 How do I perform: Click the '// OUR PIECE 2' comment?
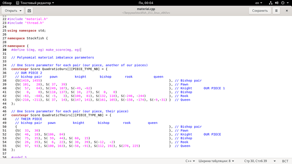click(x=28, y=73)
